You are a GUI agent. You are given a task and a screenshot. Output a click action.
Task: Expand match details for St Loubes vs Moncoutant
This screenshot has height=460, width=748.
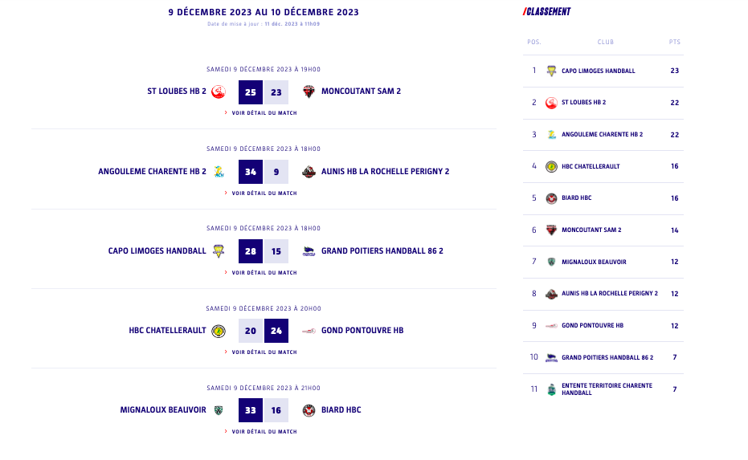(x=264, y=113)
